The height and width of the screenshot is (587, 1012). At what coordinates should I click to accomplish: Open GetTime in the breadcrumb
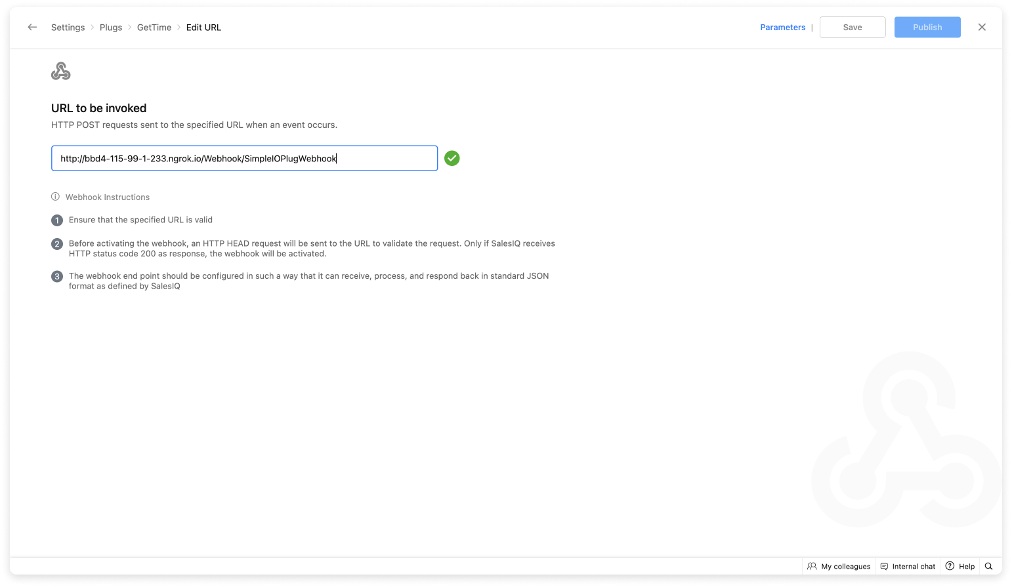pyautogui.click(x=154, y=28)
